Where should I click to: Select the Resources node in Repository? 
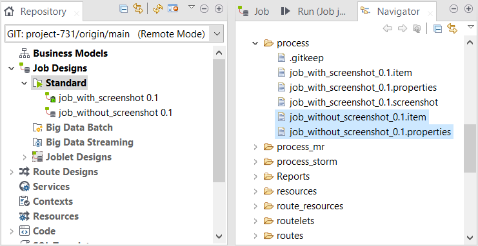pyautogui.click(x=55, y=216)
